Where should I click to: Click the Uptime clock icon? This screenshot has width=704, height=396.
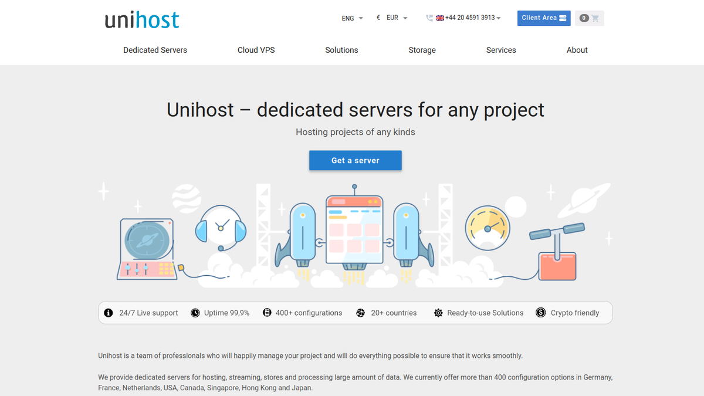[x=195, y=313]
